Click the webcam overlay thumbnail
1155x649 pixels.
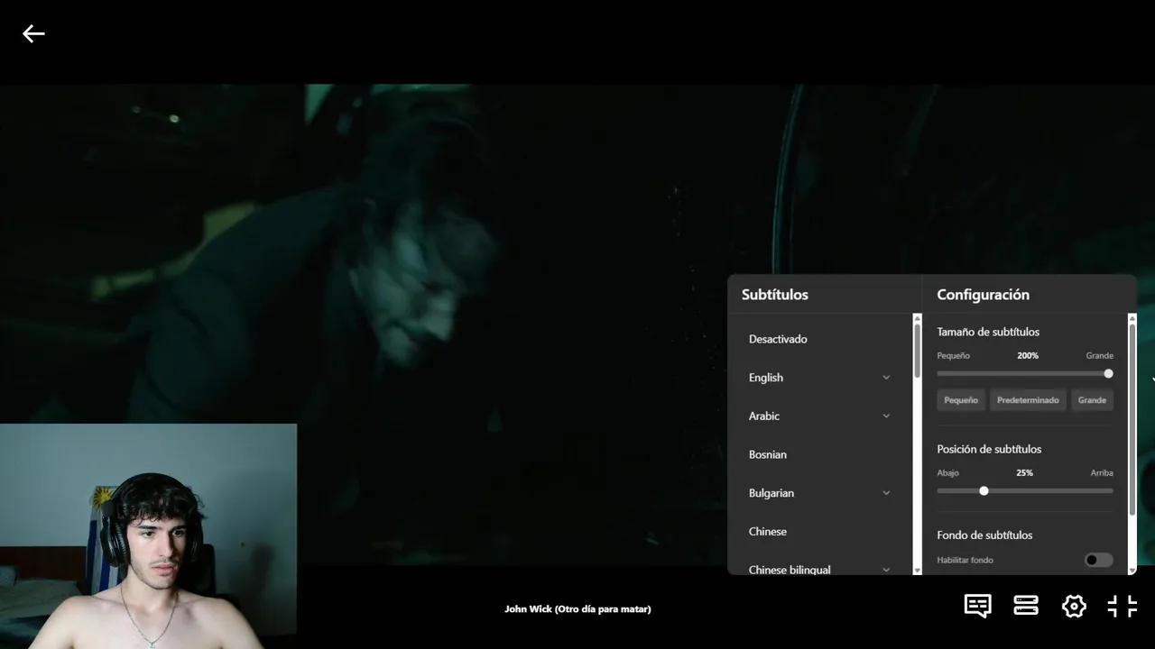click(148, 535)
